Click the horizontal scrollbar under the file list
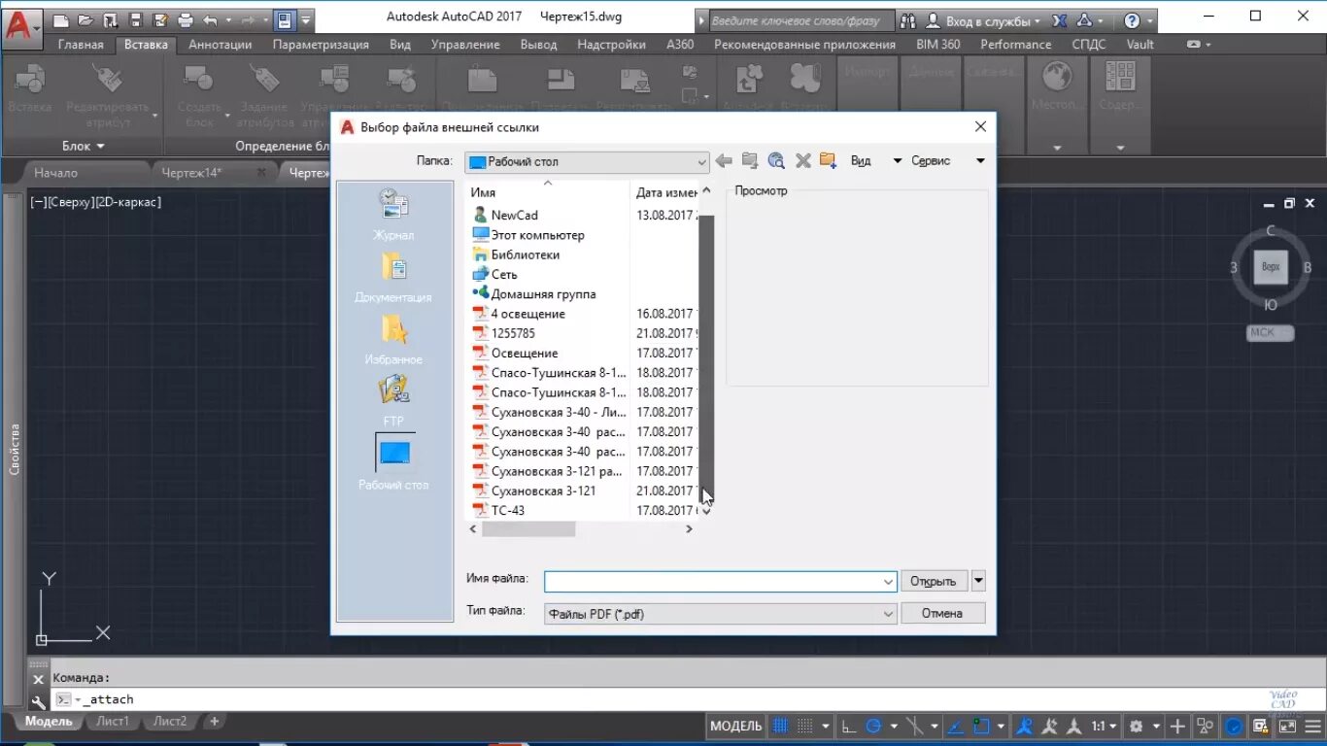 click(x=528, y=529)
